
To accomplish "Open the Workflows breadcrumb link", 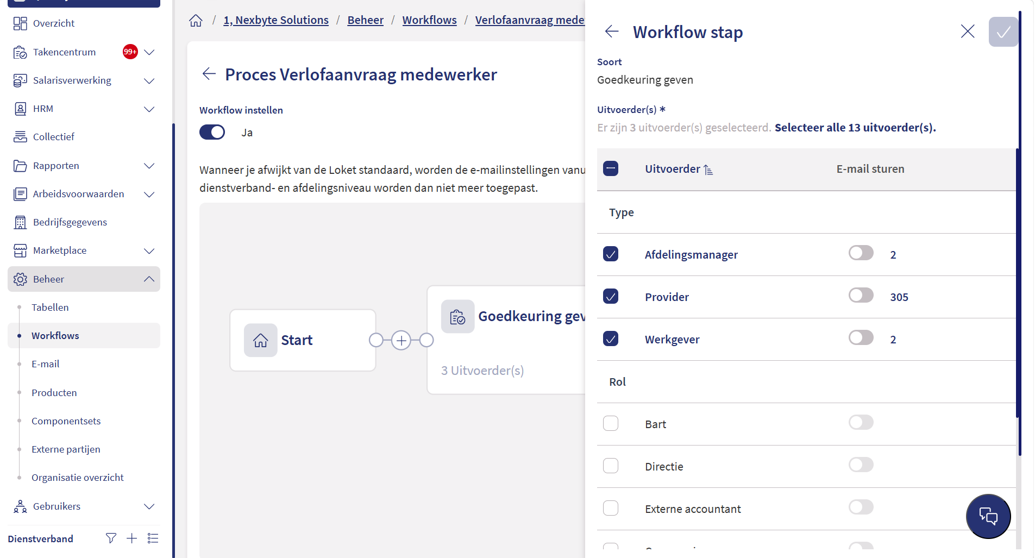I will (429, 20).
